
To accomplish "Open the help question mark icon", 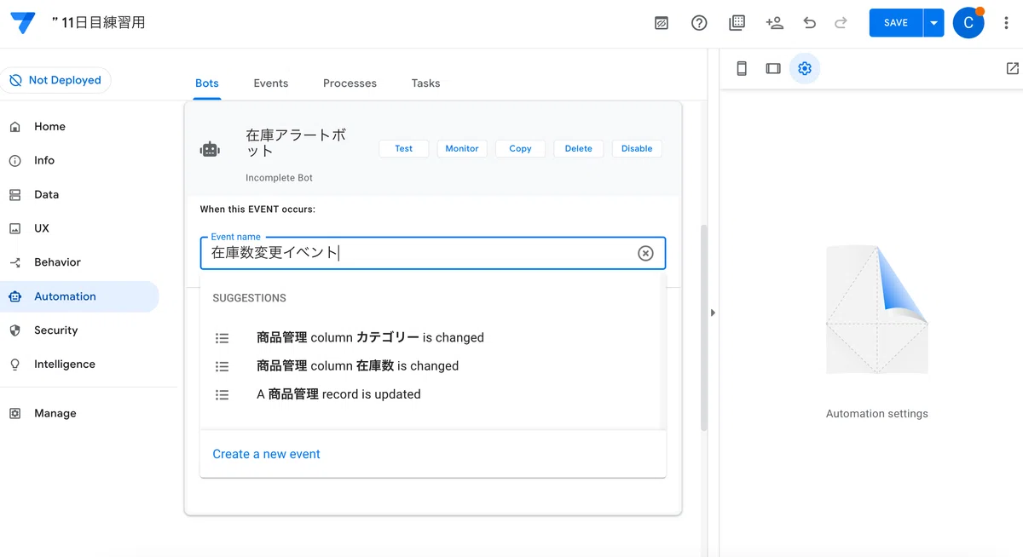I will 699,23.
